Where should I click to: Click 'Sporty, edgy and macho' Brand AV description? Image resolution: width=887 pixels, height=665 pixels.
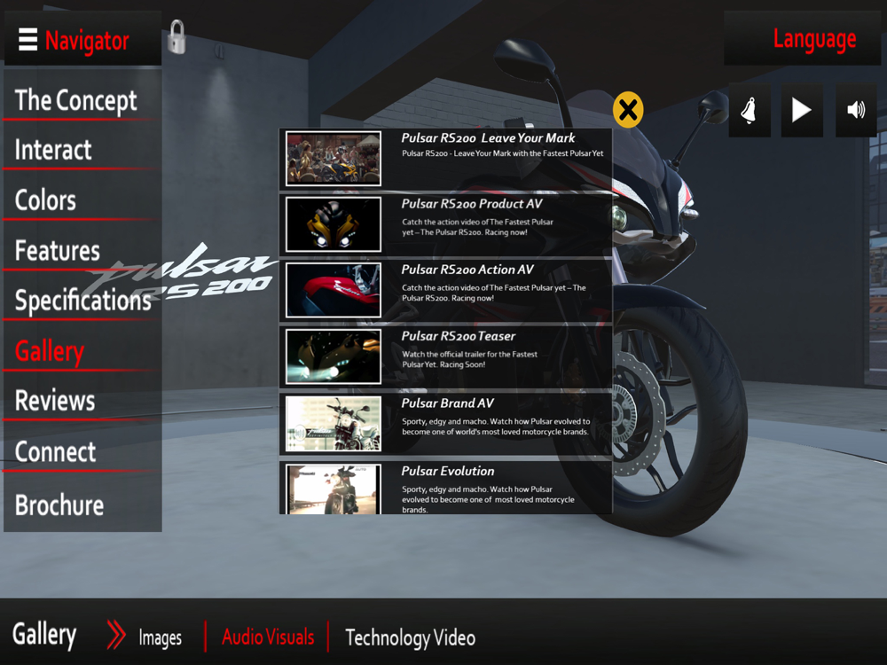pyautogui.click(x=496, y=426)
